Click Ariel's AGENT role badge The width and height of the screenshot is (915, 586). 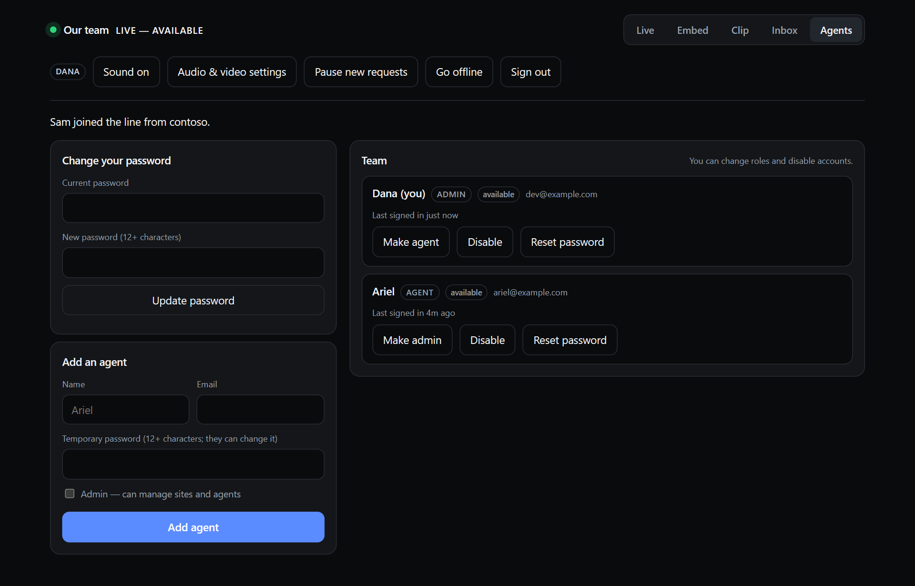[419, 293]
